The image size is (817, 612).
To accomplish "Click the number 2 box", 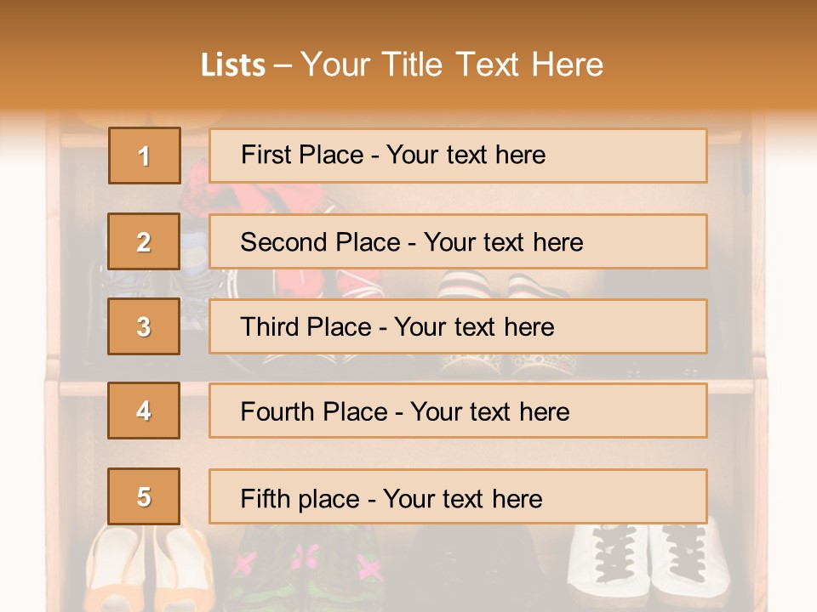I will [145, 241].
